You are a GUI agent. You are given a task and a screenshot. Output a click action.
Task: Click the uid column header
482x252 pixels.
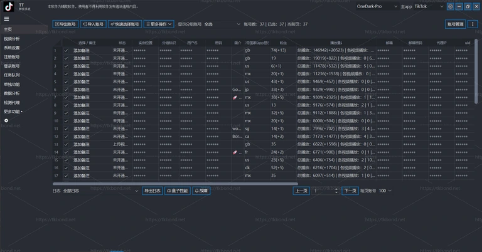467,43
